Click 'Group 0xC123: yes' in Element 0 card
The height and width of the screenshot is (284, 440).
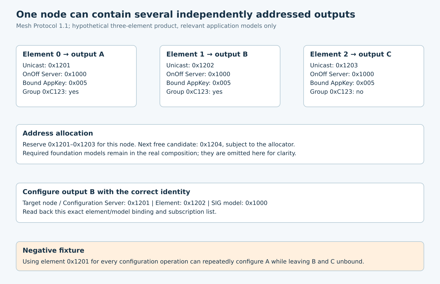51,92
